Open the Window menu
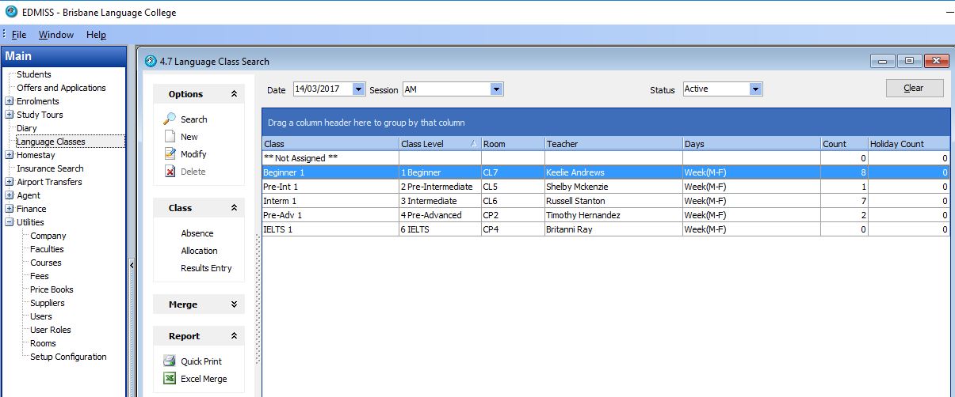Image resolution: width=955 pixels, height=397 pixels. [x=56, y=35]
